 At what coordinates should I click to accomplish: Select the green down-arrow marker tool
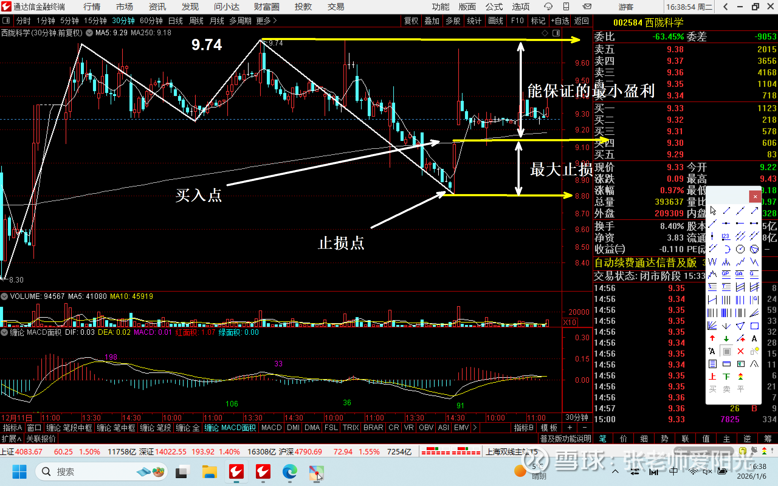(726, 338)
